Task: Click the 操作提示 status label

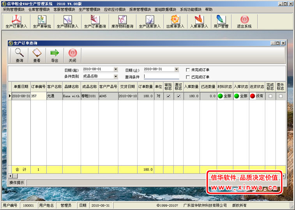Action: (17, 183)
